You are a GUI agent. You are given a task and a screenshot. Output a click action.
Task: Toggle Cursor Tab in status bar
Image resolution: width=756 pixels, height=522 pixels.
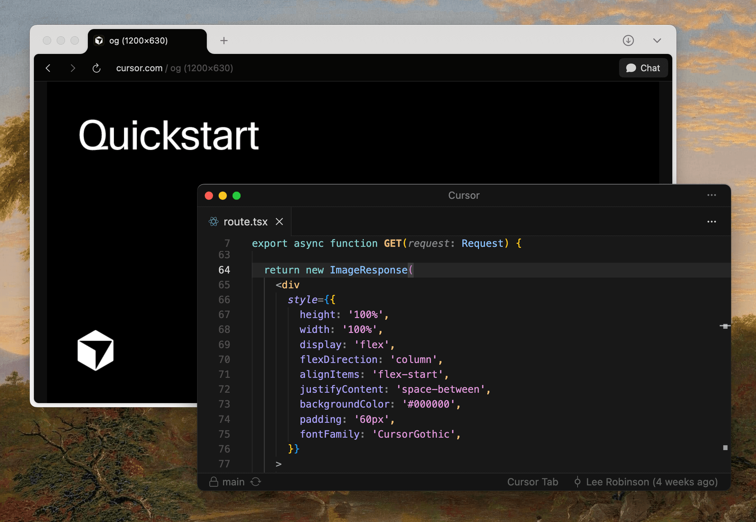(x=532, y=482)
